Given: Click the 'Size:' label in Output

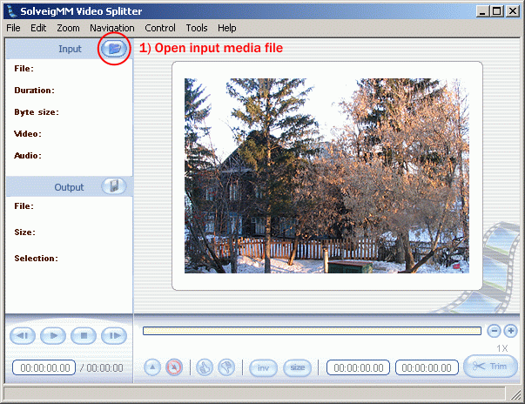Looking at the screenshot, I should (x=24, y=232).
